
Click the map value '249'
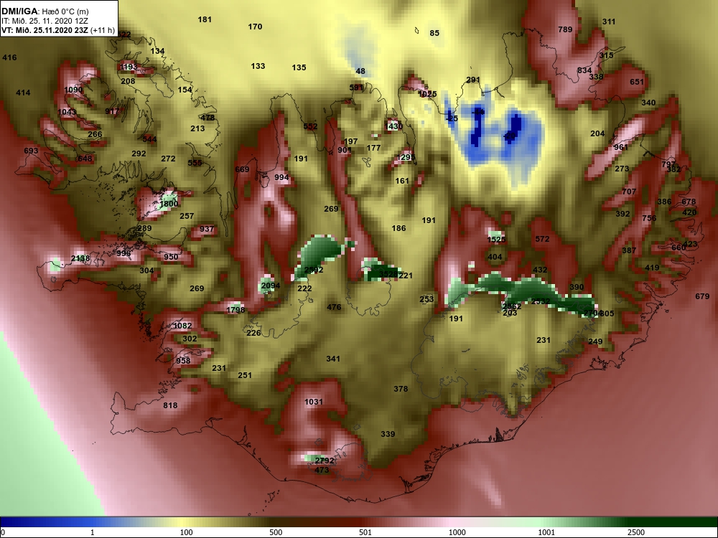pyautogui.click(x=595, y=341)
